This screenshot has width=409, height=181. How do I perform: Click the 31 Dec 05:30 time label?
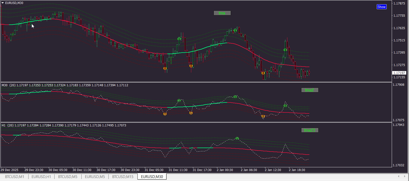[154, 170]
